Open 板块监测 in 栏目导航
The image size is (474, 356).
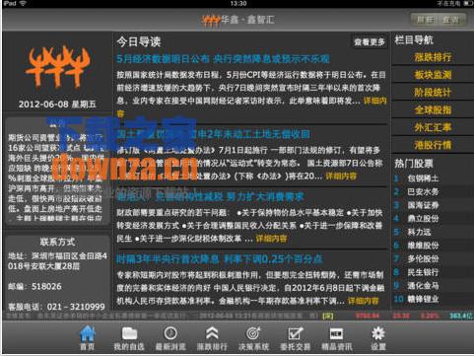click(x=433, y=75)
